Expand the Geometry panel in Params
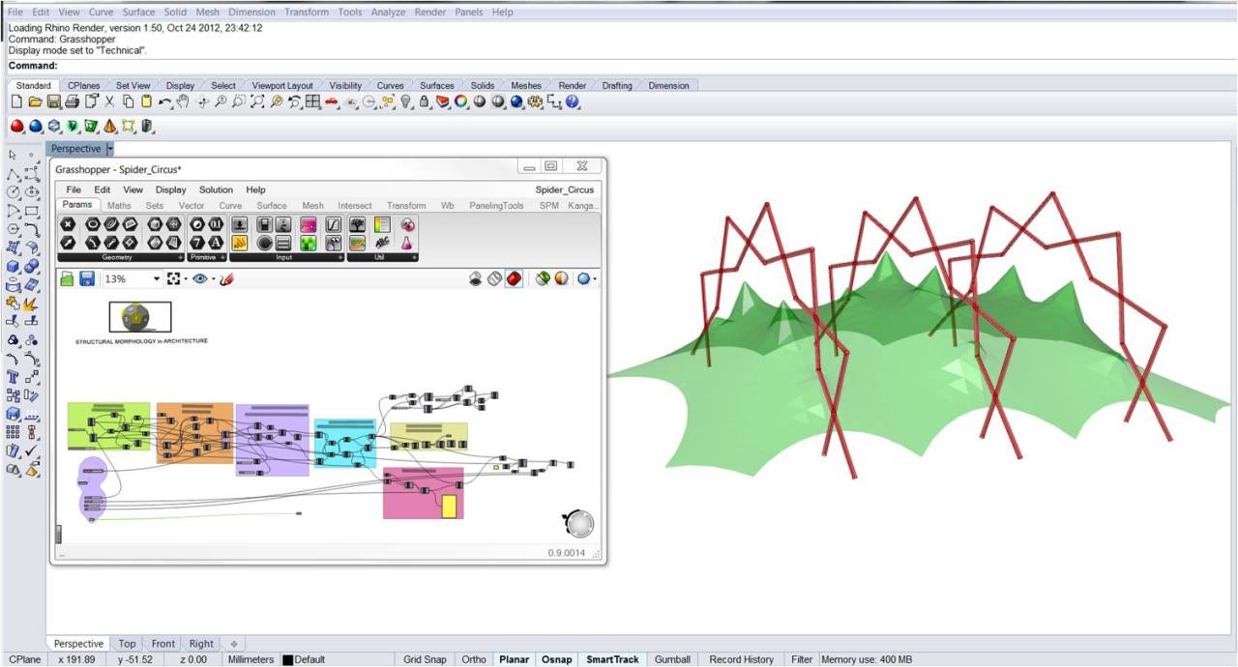The image size is (1238, 667). click(x=180, y=258)
